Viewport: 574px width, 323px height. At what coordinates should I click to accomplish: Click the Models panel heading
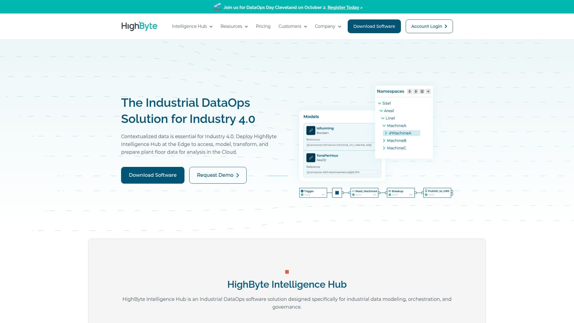(x=311, y=117)
